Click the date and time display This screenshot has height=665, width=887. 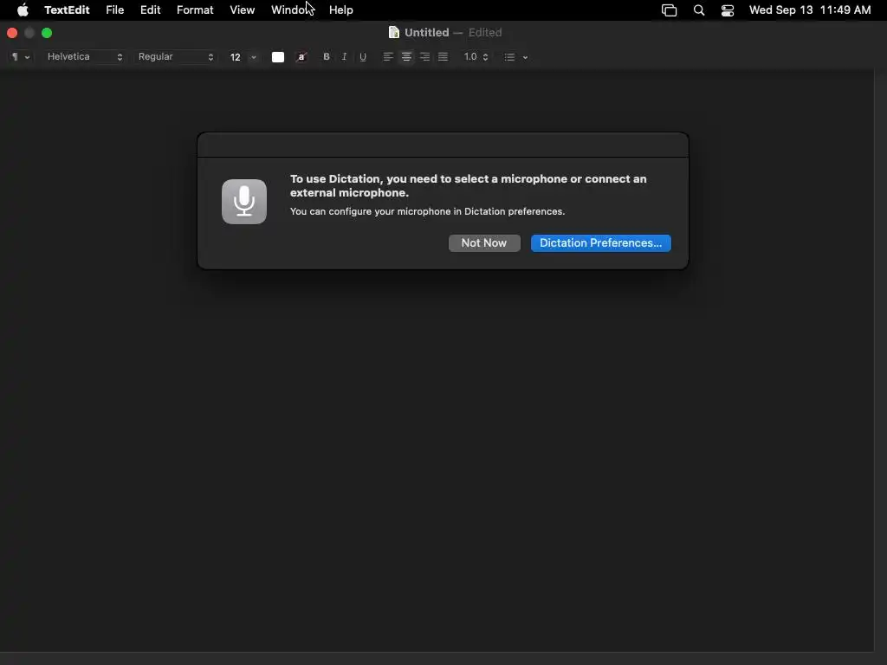click(810, 10)
